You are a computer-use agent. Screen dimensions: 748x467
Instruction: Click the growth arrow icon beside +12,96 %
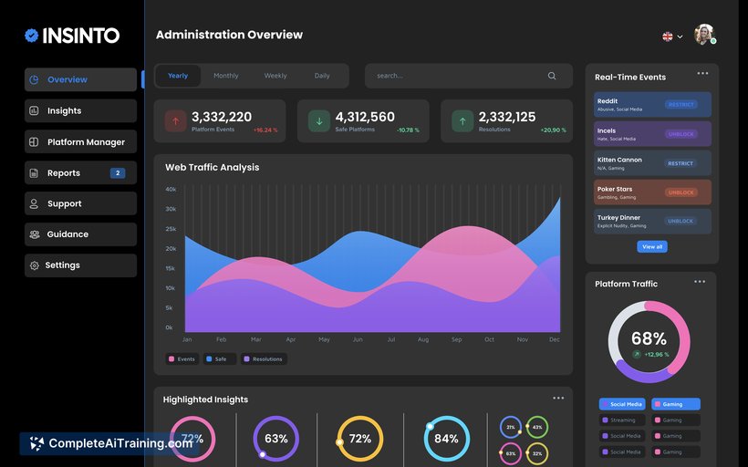(x=636, y=355)
